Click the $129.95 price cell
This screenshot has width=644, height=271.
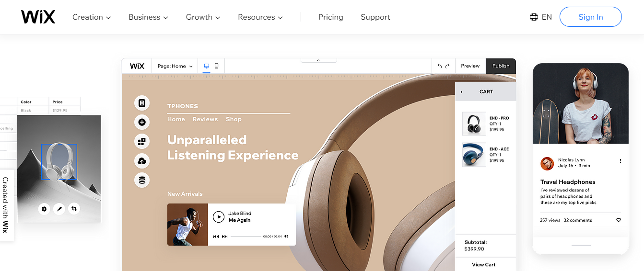pyautogui.click(x=60, y=111)
